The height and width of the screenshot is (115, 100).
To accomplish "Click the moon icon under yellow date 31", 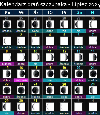I will tap(35, 107).
